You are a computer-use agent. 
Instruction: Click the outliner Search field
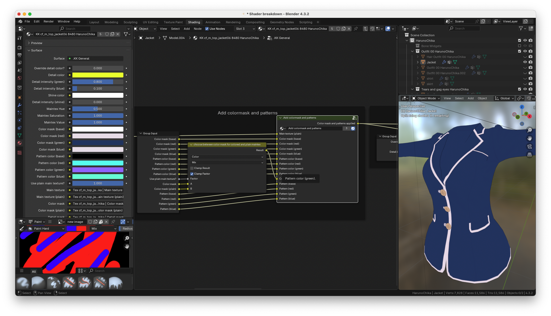pos(464,28)
